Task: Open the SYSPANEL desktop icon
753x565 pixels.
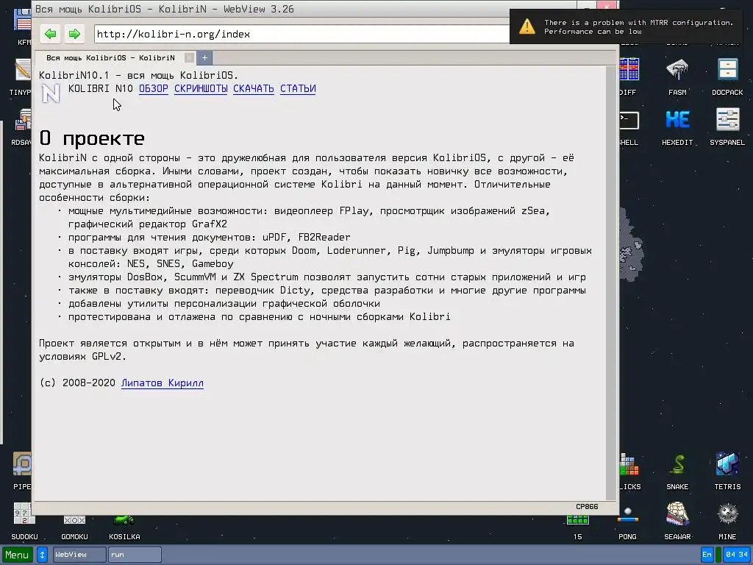Action: 727,127
